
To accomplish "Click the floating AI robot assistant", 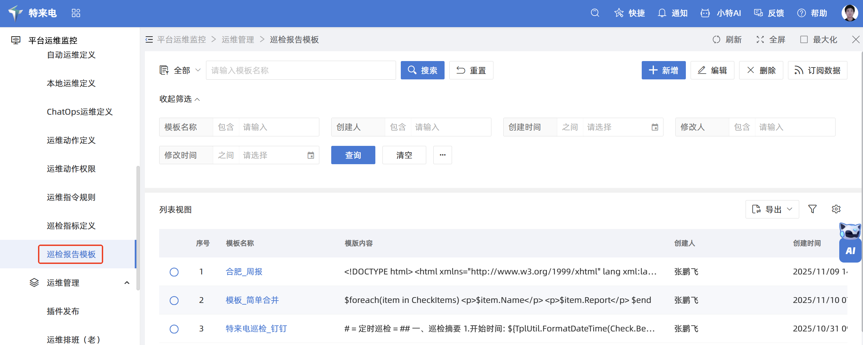I will (850, 243).
